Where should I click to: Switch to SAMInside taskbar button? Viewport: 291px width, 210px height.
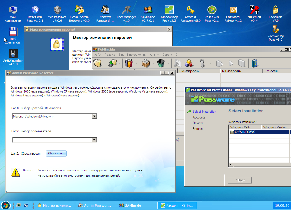coord(130,205)
